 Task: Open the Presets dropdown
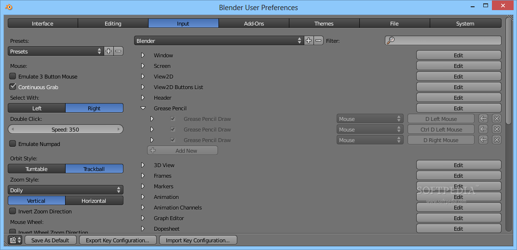tap(56, 52)
